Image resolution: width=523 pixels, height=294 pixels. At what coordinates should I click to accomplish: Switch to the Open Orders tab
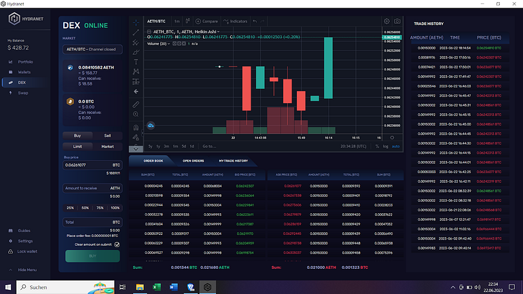pos(193,161)
